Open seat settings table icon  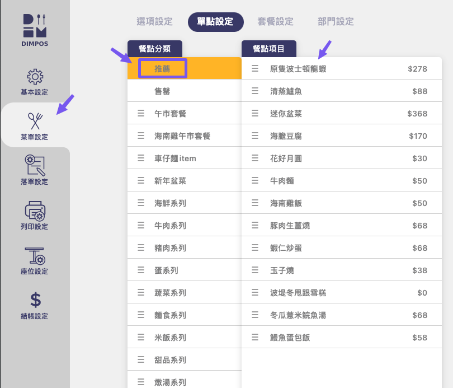click(35, 255)
